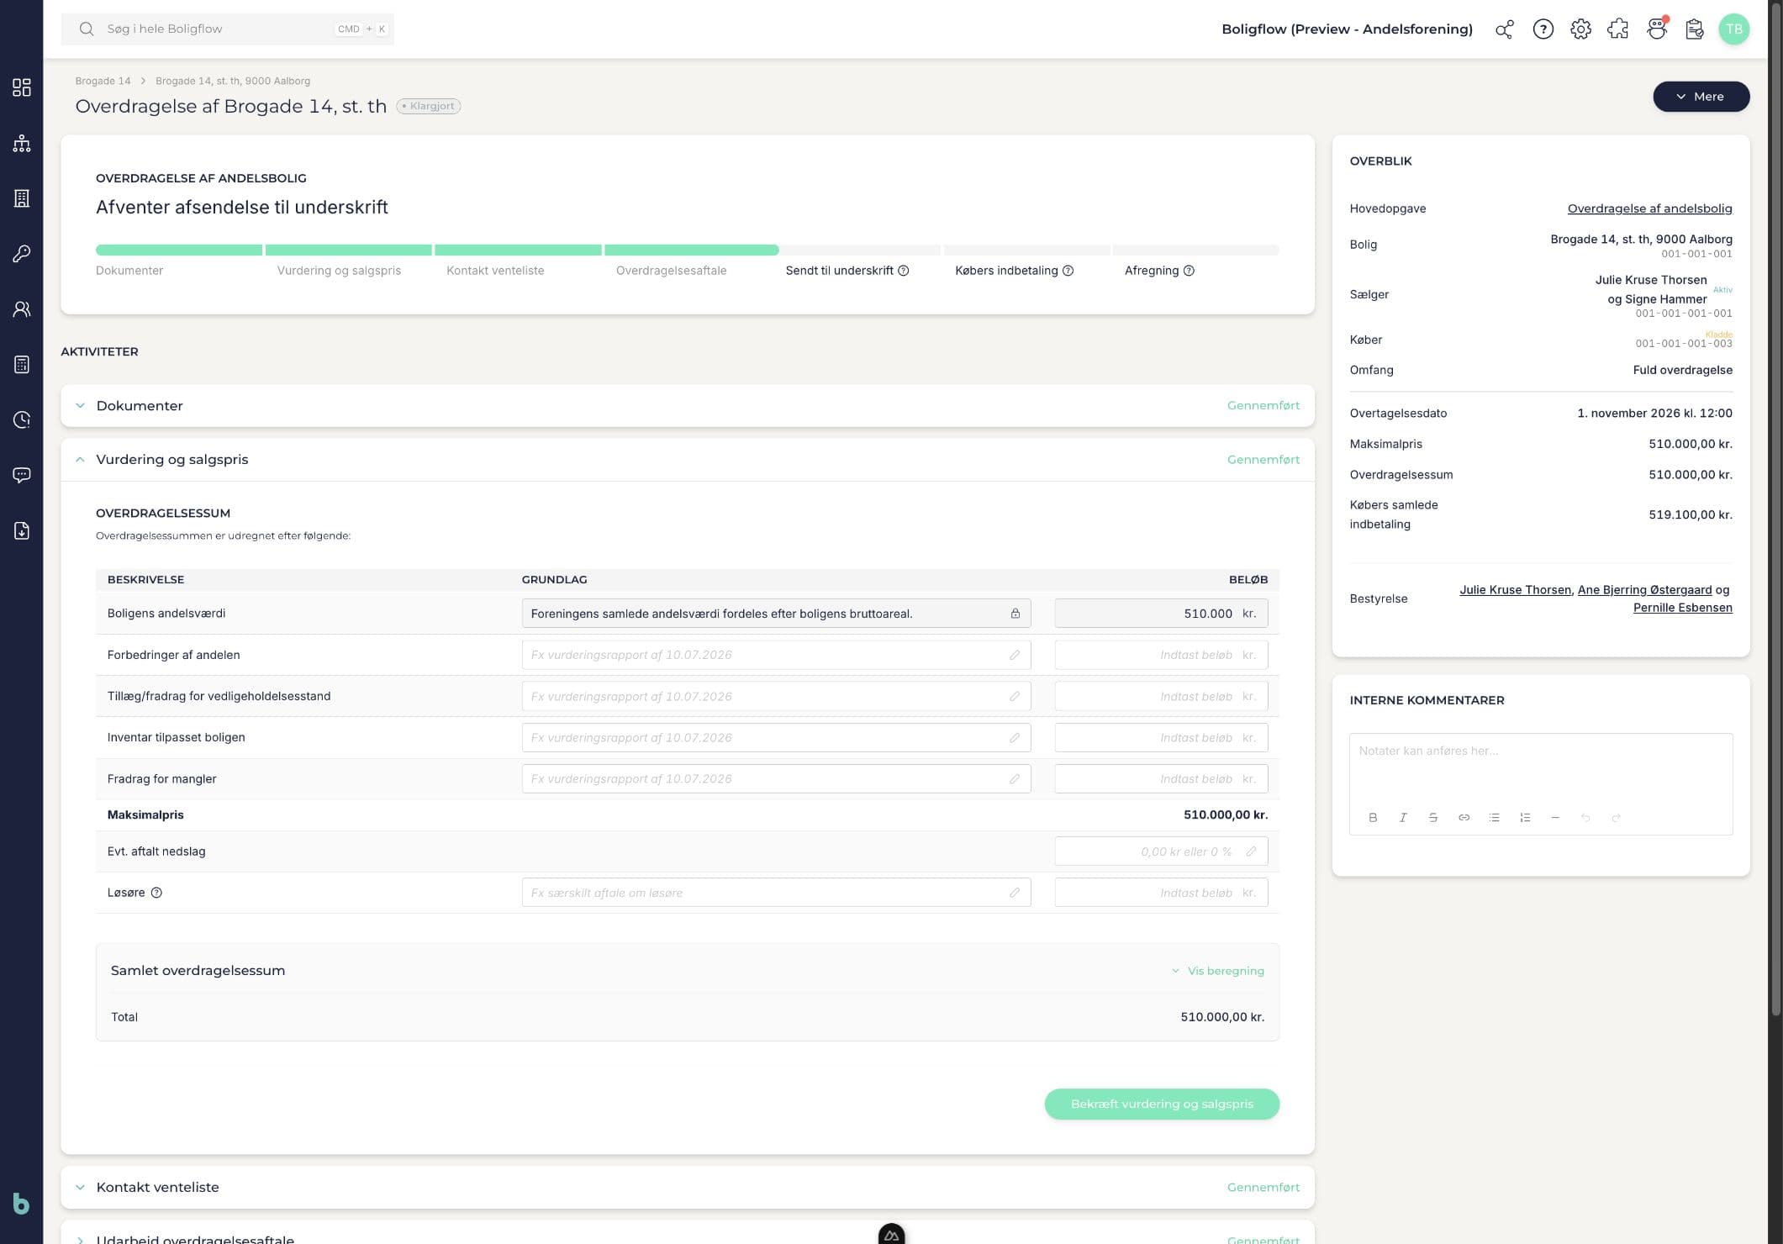Toggle bold in internal comments editor
The height and width of the screenshot is (1244, 1783).
click(x=1373, y=817)
